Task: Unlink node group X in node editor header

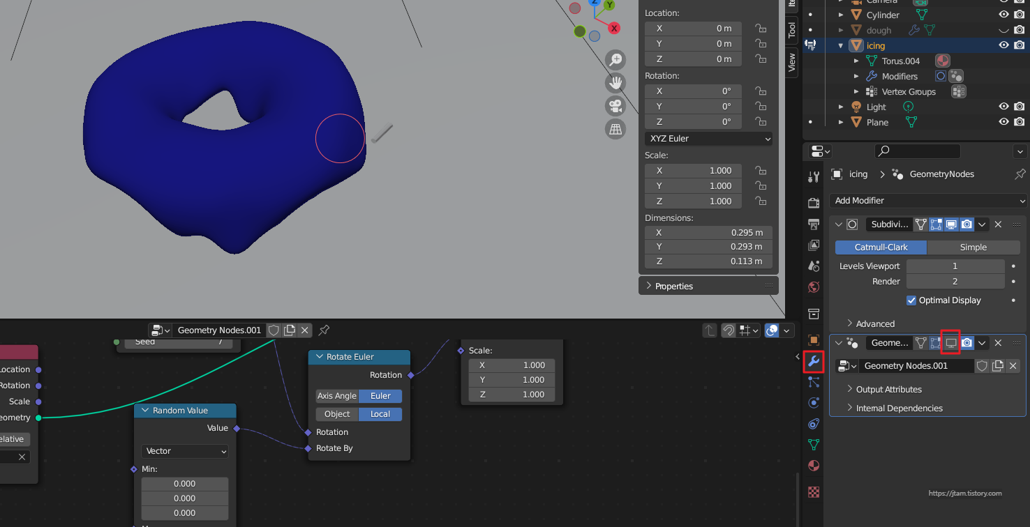Action: tap(304, 330)
